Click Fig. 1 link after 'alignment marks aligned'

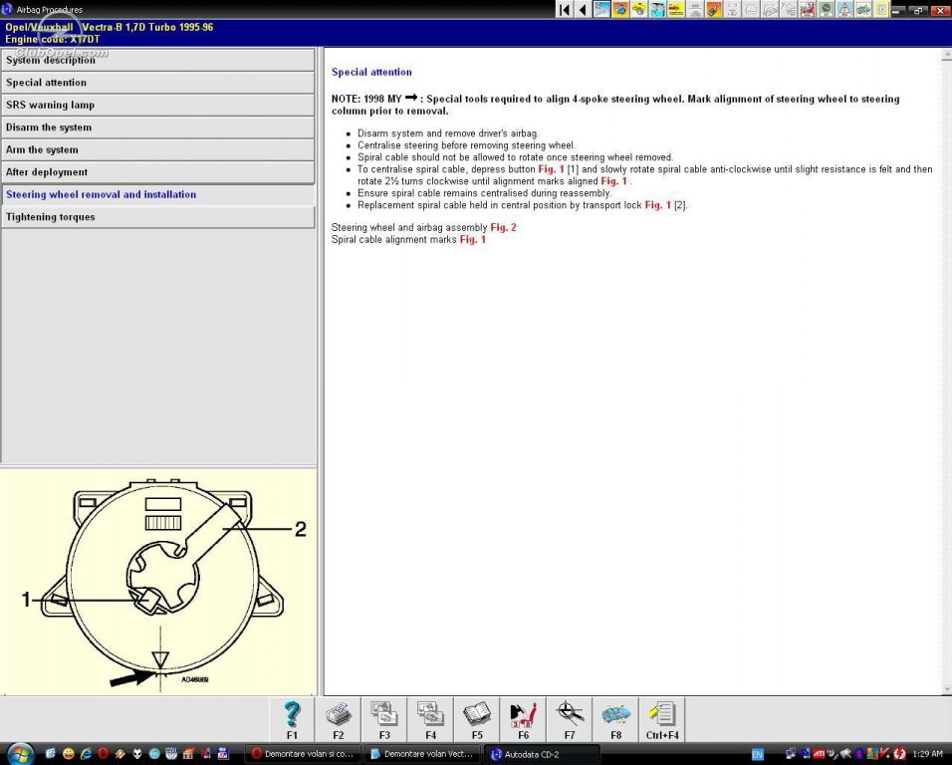tap(613, 181)
